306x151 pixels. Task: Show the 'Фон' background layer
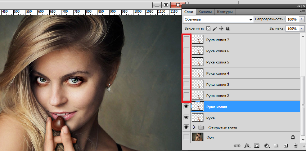[x=186, y=137]
